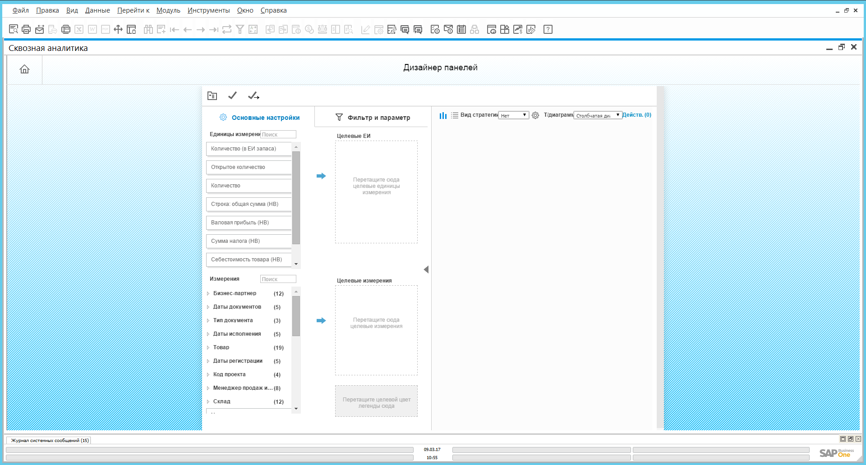Go to Last Data Record arrow

(x=214, y=30)
